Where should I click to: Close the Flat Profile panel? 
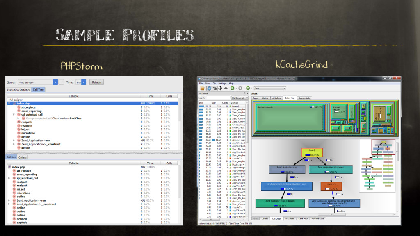pos(247,93)
